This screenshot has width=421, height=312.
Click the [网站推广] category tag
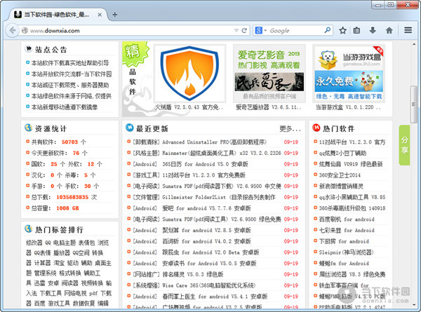[x=147, y=274]
